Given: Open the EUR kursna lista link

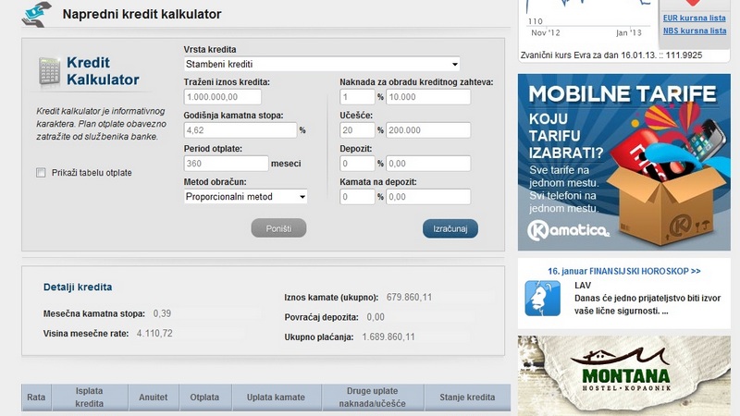Looking at the screenshot, I should pos(695,18).
